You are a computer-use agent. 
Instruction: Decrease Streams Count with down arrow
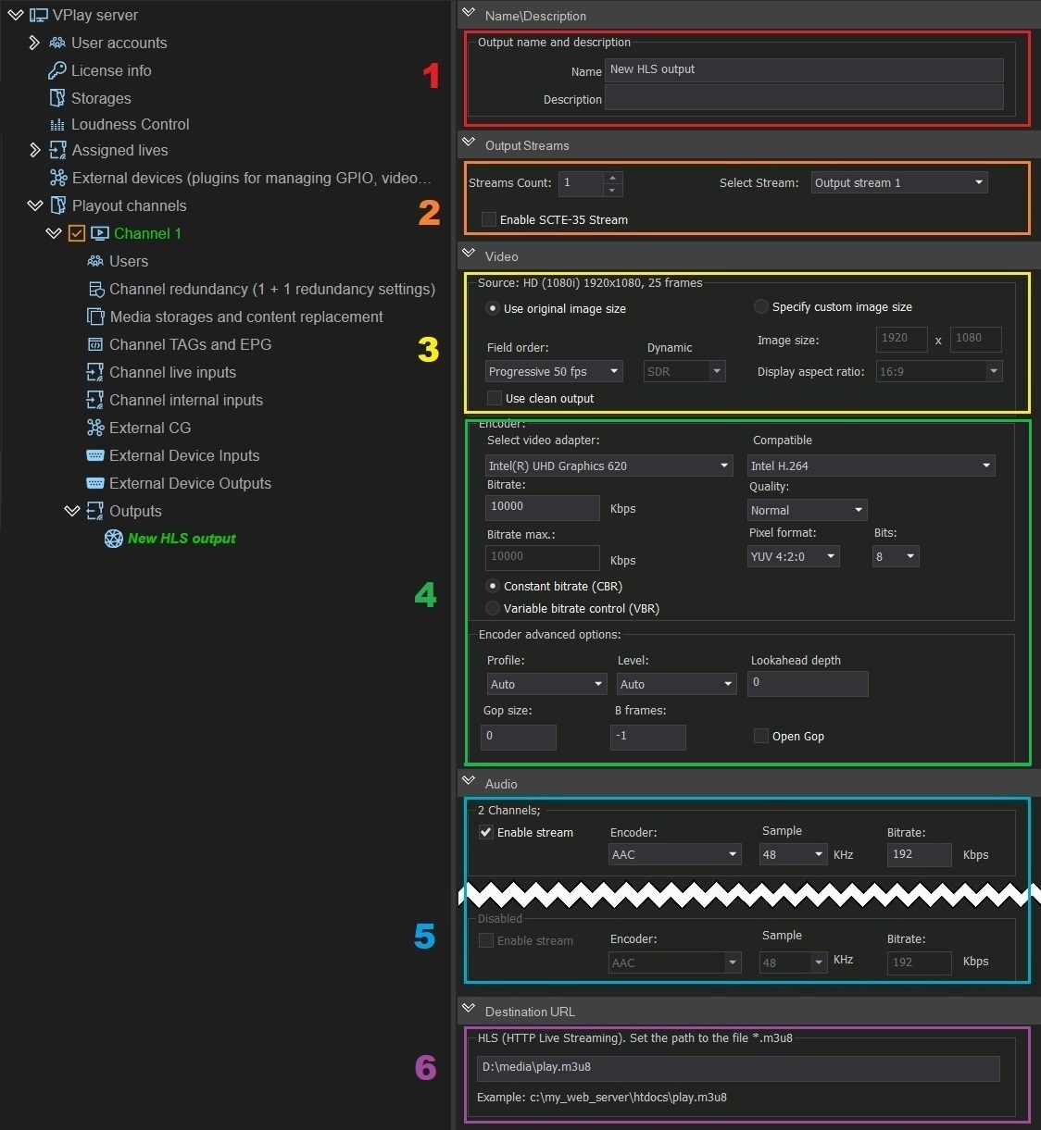click(611, 190)
